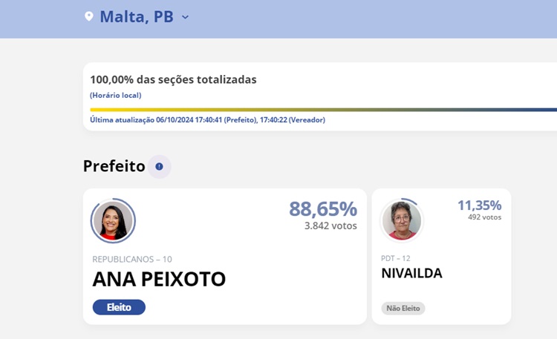Click the 11,35% vote percentage
557x339 pixels.
(479, 205)
